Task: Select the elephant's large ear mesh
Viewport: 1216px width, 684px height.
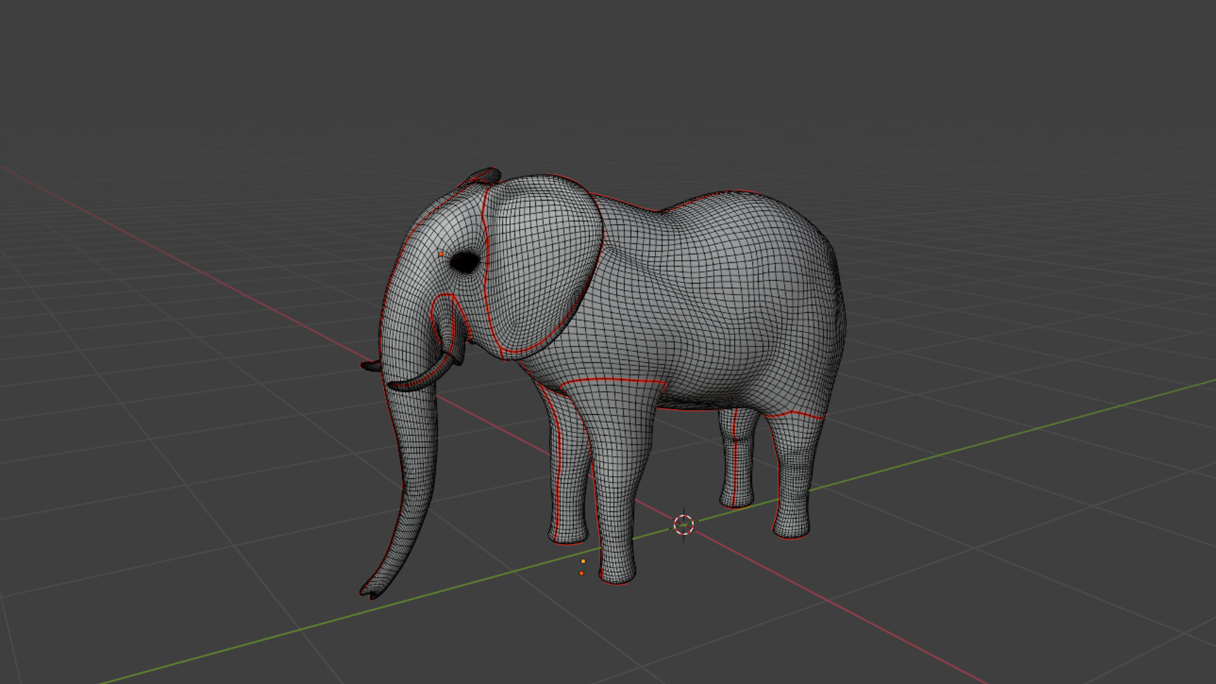Action: [543, 266]
